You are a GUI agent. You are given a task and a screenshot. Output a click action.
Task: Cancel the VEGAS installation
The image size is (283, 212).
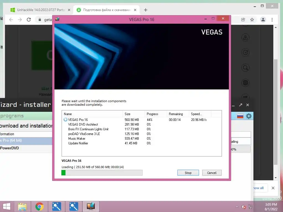point(212,173)
